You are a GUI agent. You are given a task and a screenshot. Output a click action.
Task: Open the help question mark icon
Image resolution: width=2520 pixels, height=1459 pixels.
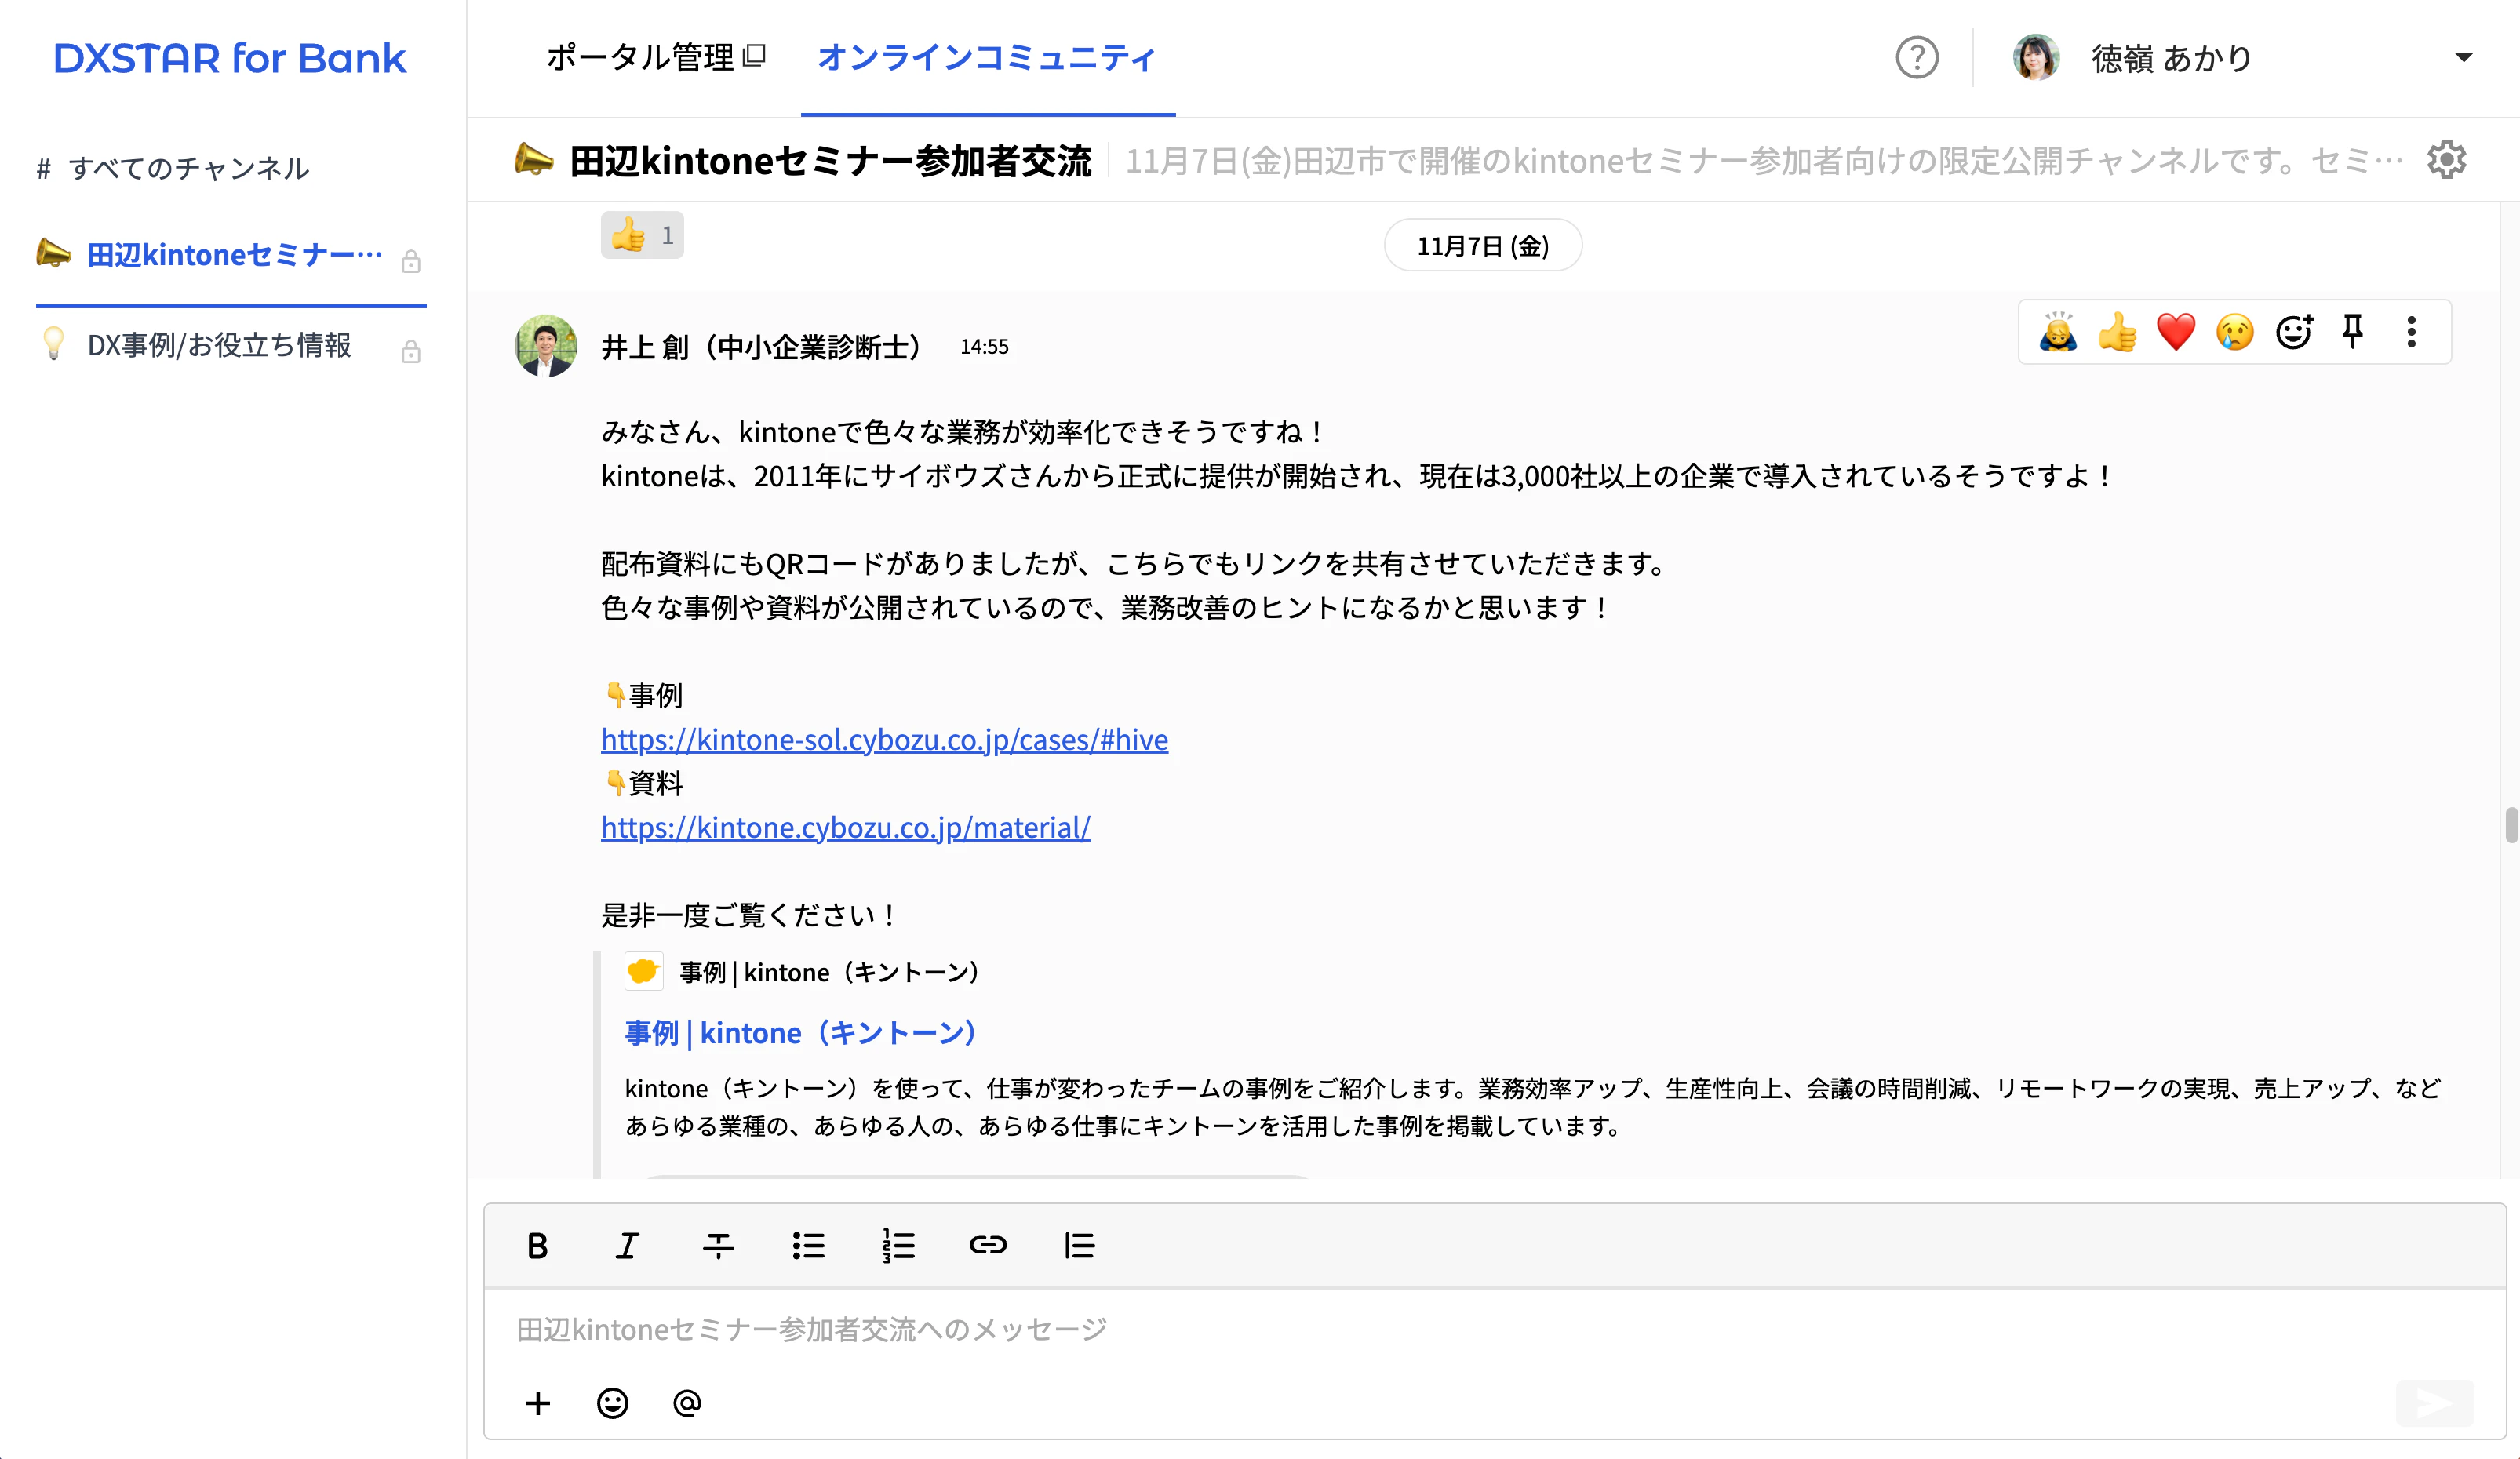coord(1916,58)
